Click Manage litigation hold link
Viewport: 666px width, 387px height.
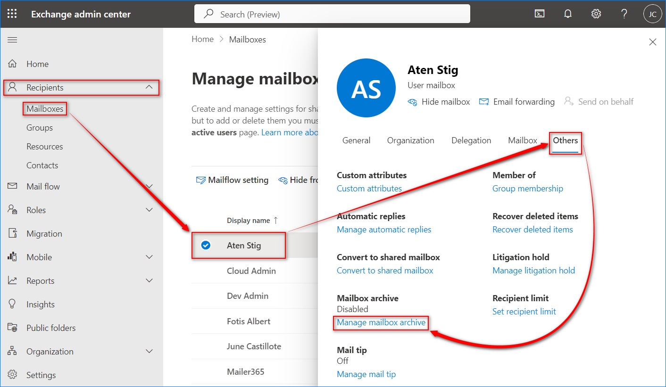[x=533, y=271]
